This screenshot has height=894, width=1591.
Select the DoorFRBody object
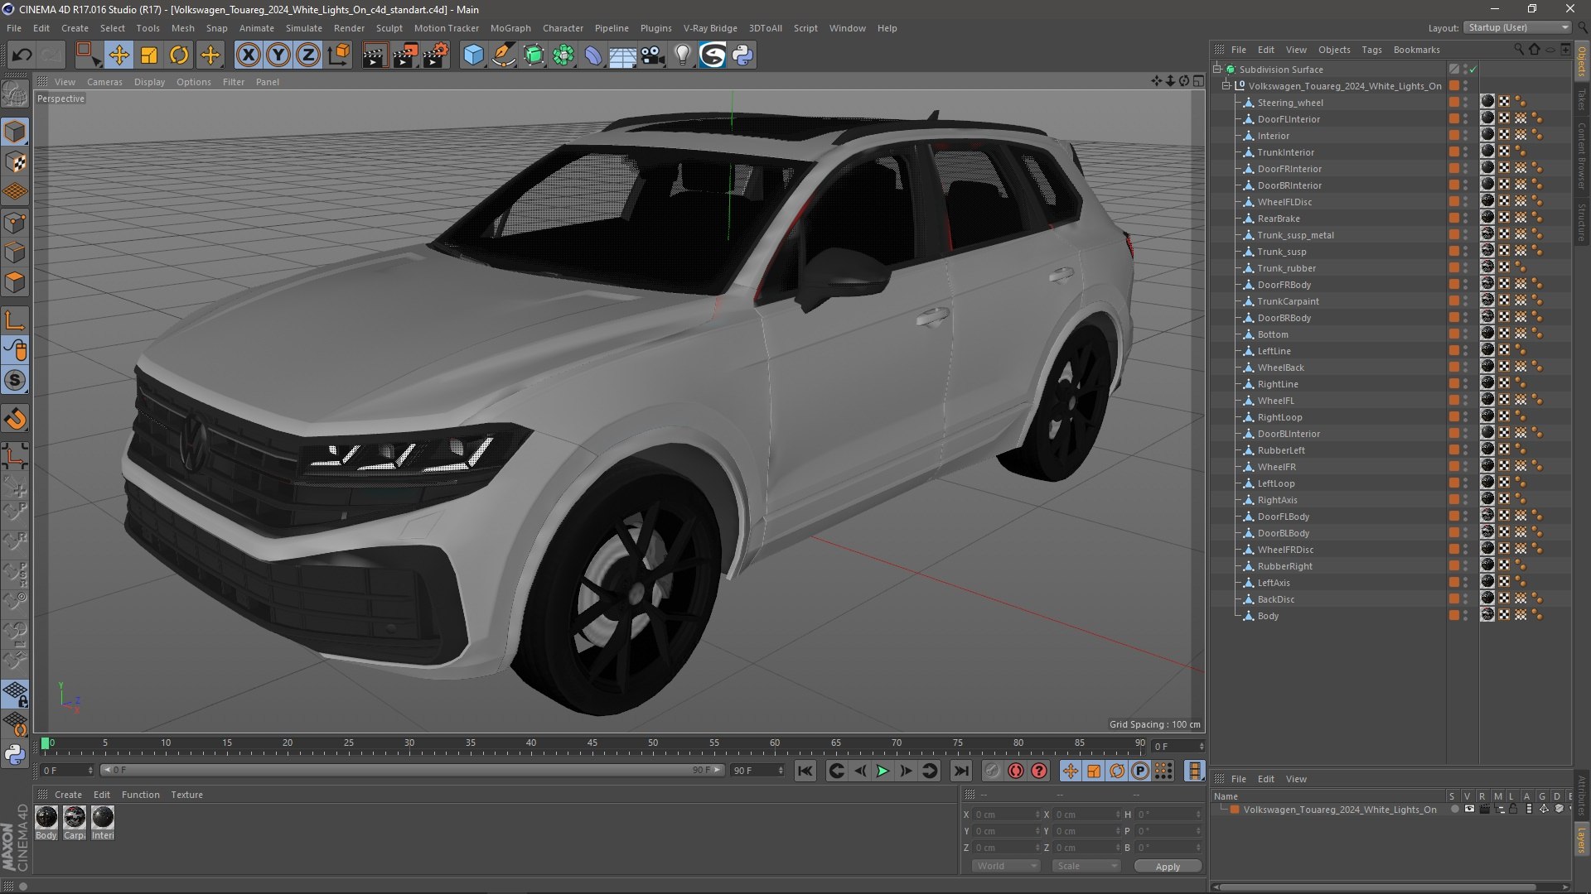click(x=1284, y=285)
